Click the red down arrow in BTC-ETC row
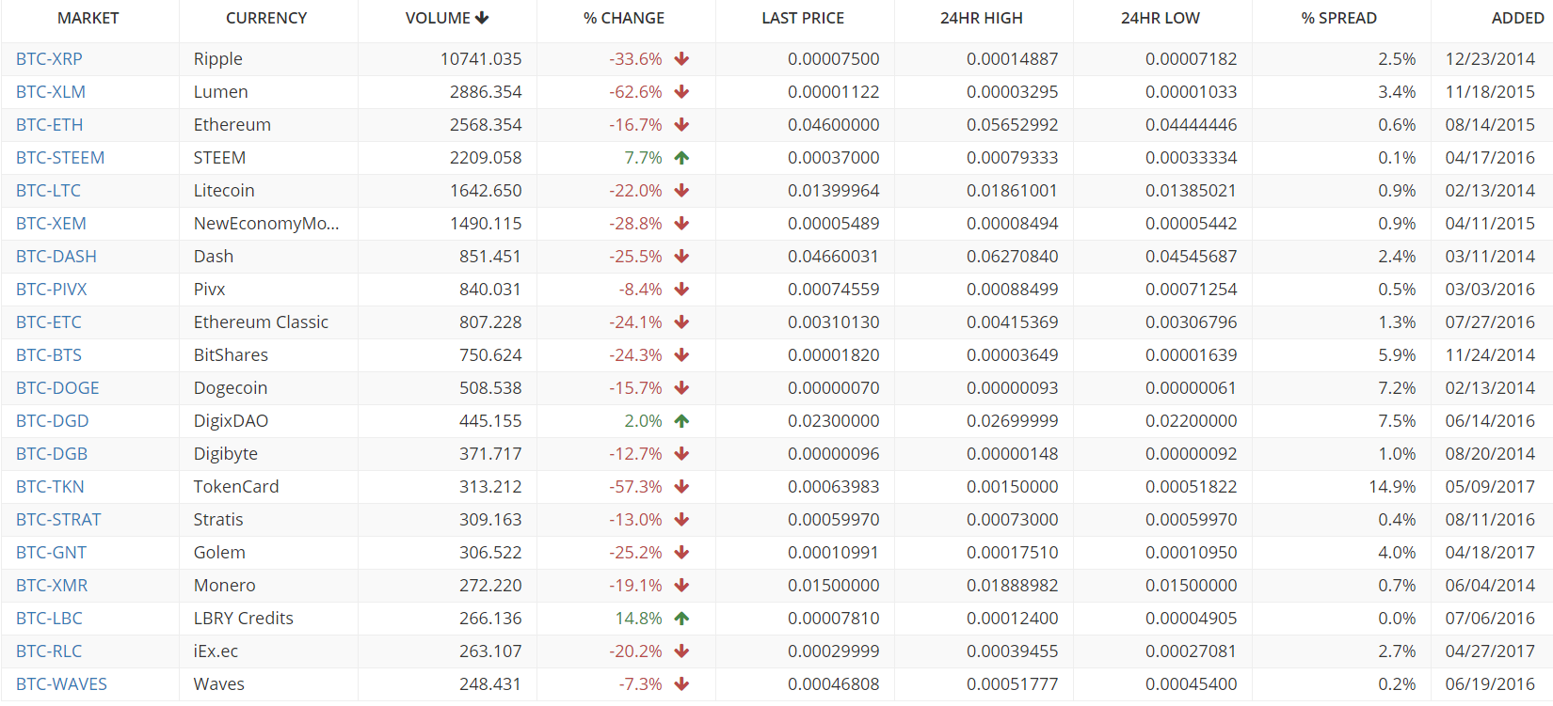The image size is (1553, 706). pos(681,322)
